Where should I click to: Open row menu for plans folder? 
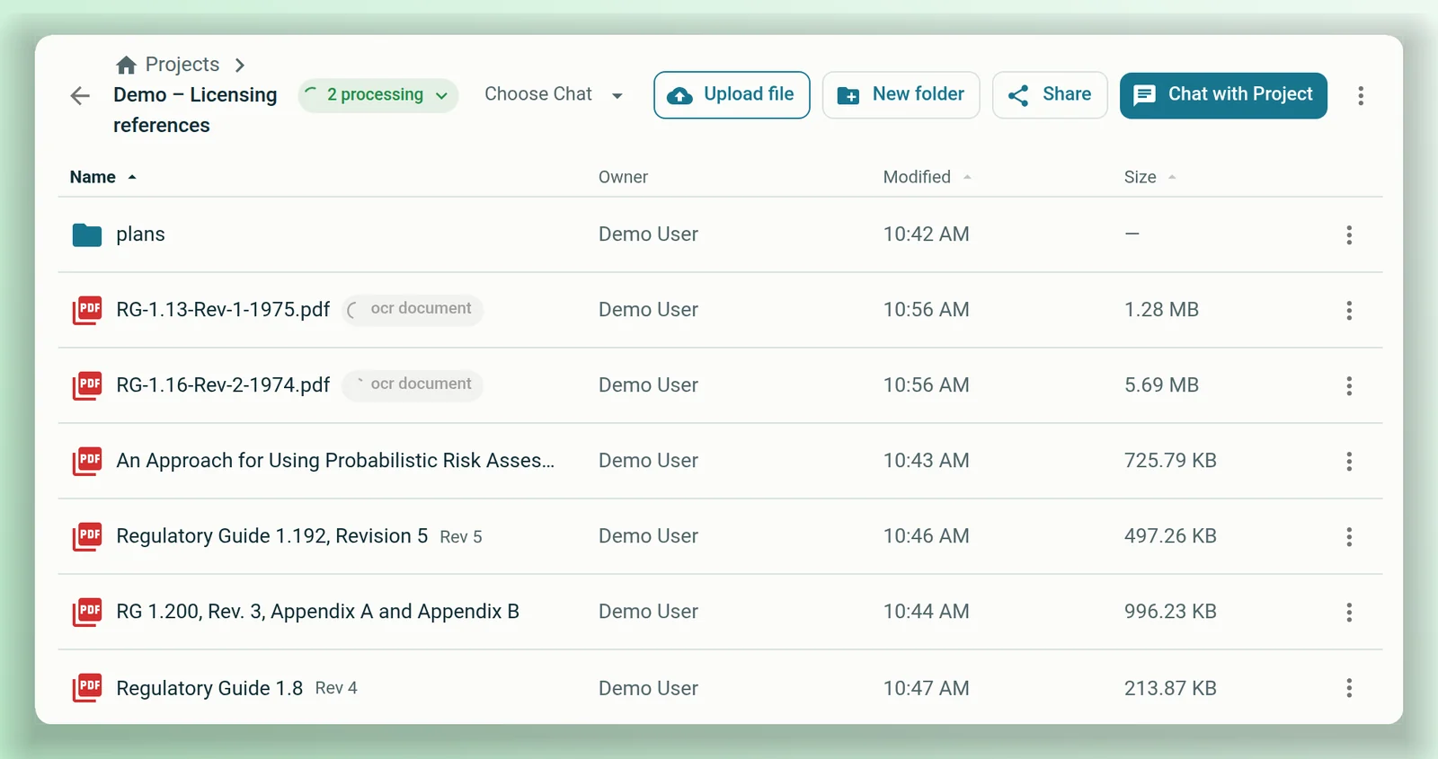point(1349,235)
